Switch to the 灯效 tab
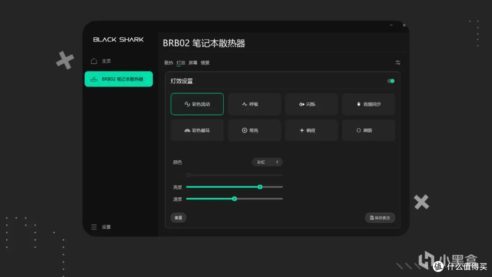This screenshot has width=492, height=277. [x=181, y=63]
